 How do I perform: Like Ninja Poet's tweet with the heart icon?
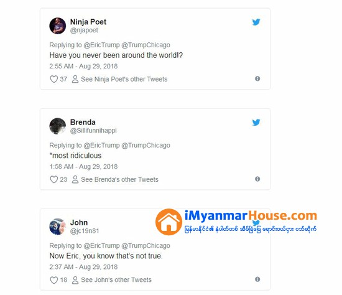[54, 79]
